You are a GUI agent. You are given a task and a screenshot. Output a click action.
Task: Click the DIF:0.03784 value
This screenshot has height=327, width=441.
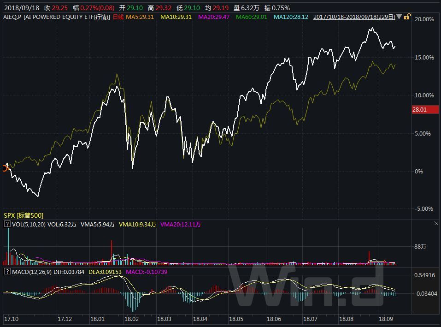point(69,272)
